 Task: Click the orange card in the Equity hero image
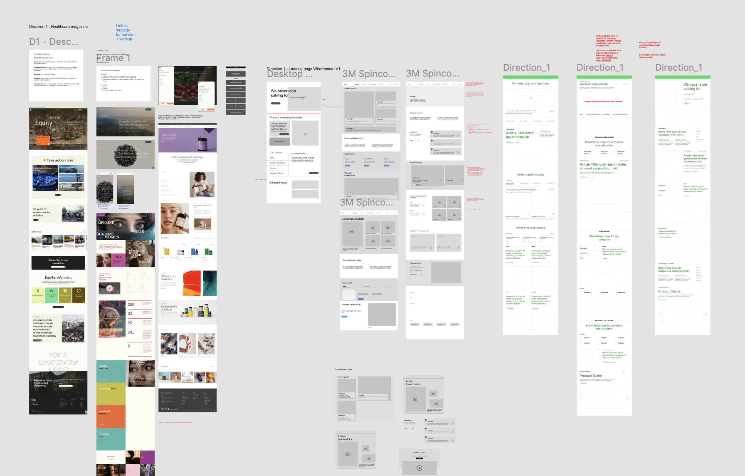click(x=43, y=141)
